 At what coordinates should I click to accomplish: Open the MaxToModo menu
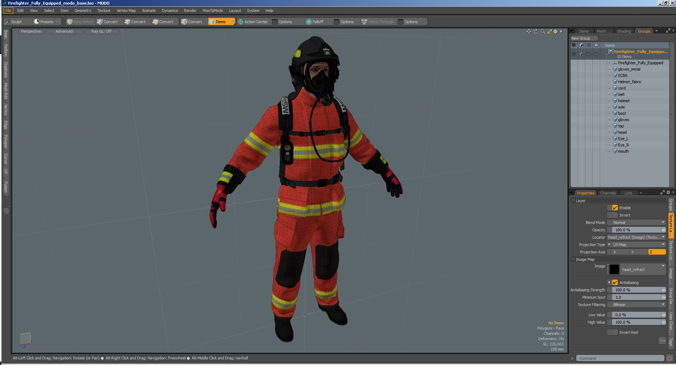coord(213,11)
